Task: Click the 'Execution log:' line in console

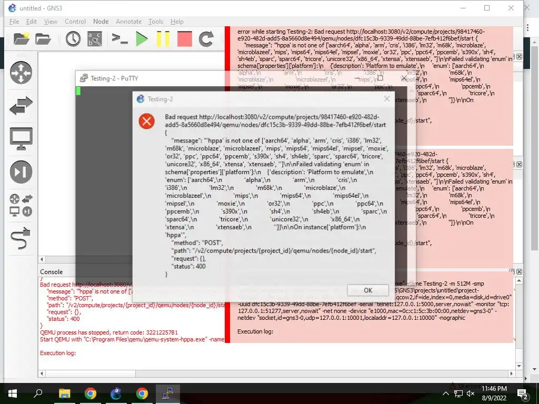Action: pos(58,353)
